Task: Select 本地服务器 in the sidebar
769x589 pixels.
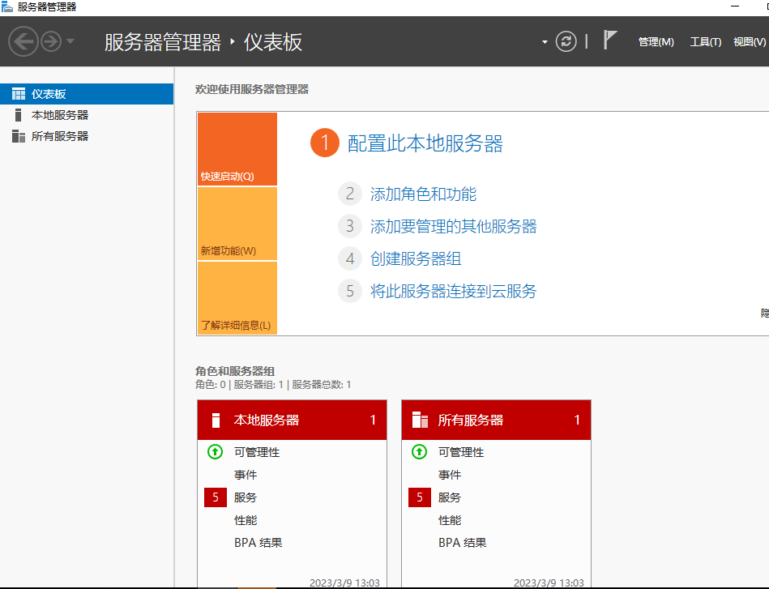Action: [87, 115]
